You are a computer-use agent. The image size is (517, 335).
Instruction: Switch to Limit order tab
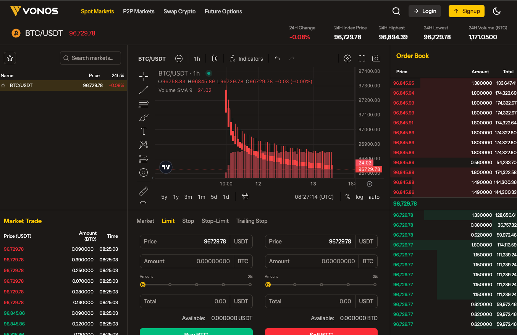(x=168, y=221)
